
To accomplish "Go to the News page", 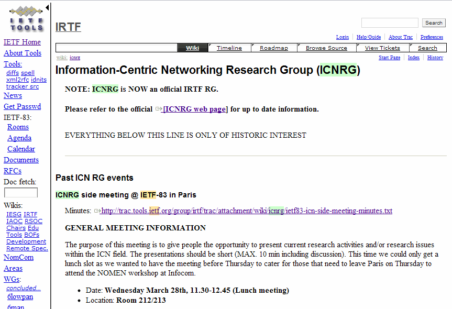I will click(x=13, y=95).
